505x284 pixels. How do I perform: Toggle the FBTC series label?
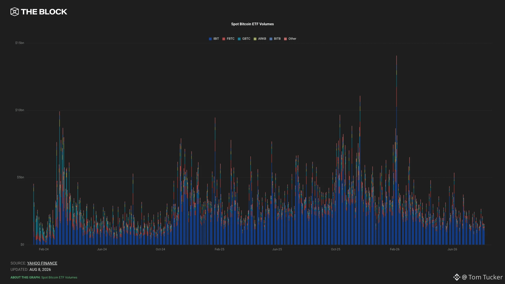tap(231, 39)
